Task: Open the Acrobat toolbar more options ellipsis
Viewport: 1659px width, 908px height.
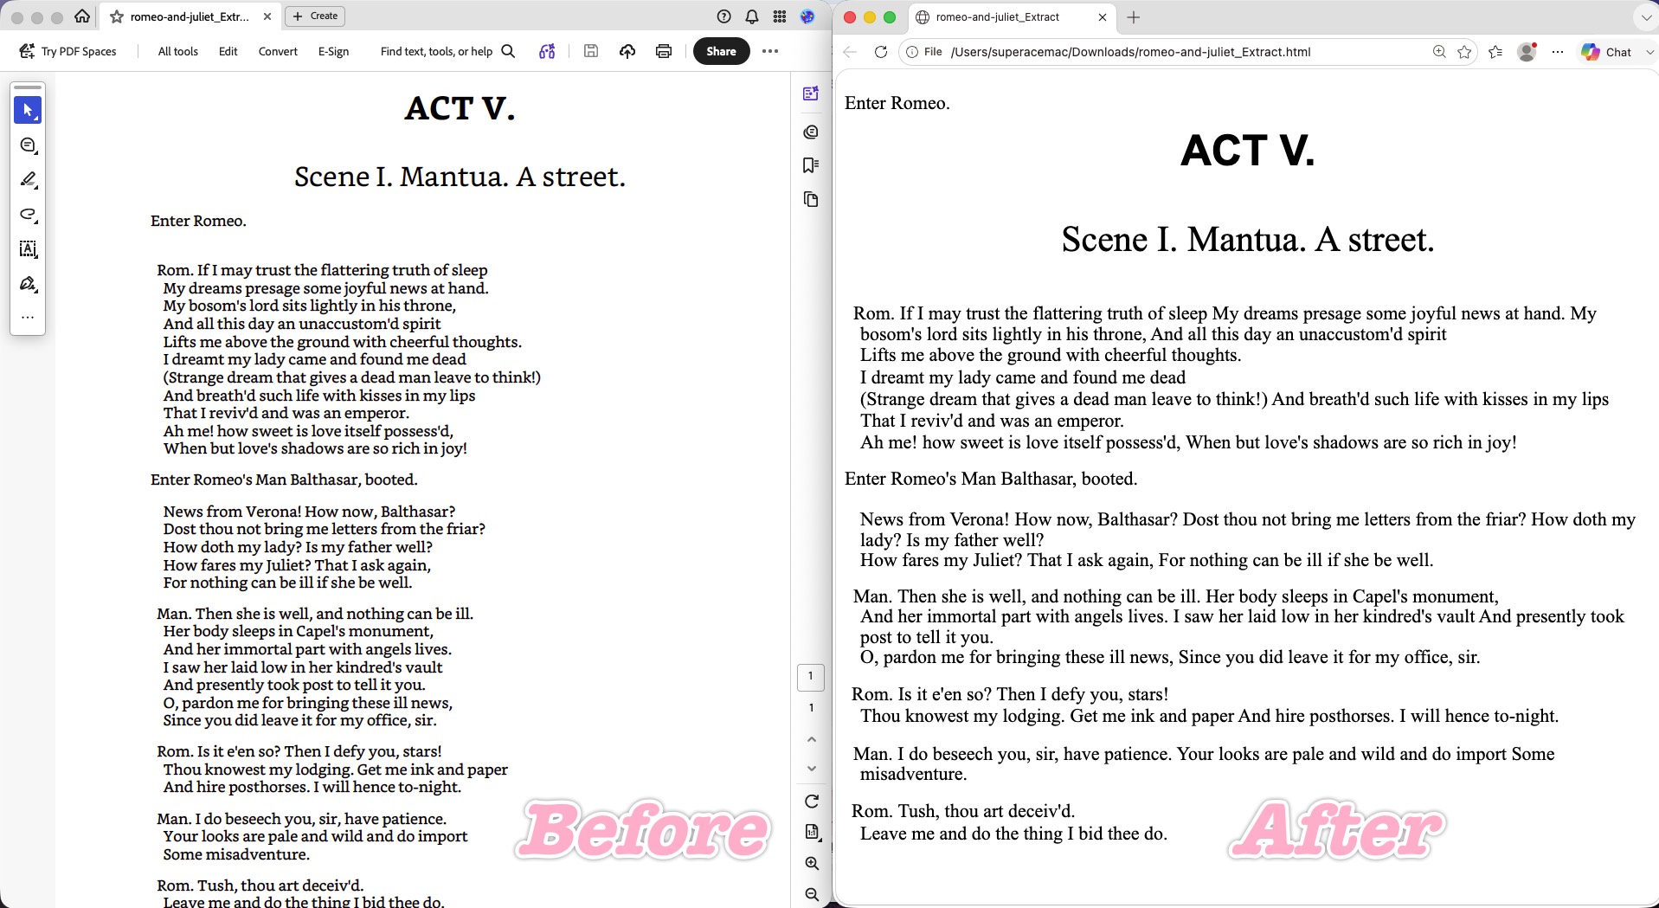Action: (770, 51)
